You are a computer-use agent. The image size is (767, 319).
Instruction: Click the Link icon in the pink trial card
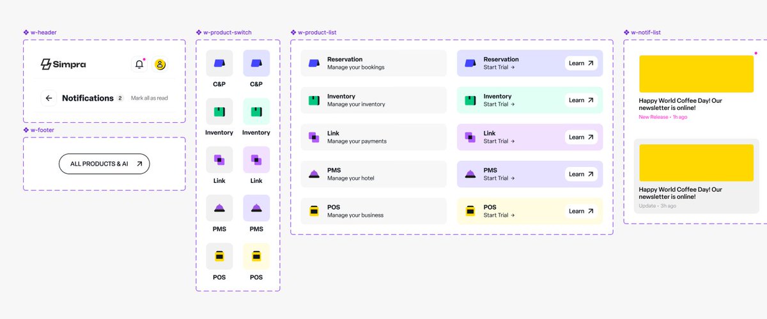click(x=470, y=137)
